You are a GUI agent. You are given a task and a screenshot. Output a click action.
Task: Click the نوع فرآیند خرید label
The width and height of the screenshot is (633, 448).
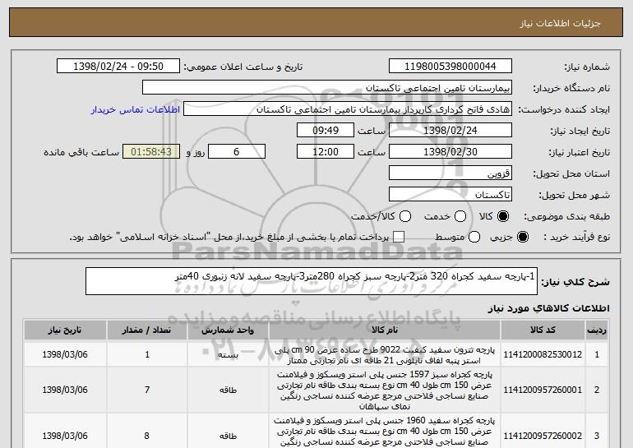577,238
